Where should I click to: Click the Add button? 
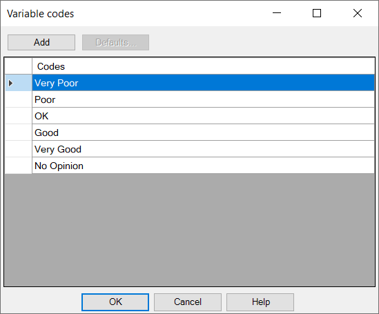tap(41, 43)
